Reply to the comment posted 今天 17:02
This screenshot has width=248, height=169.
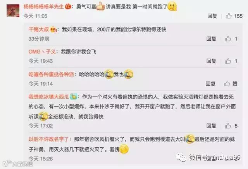(x=211, y=126)
